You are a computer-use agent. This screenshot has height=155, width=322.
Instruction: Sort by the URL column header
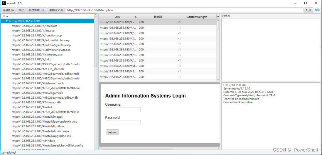[x=119, y=17]
